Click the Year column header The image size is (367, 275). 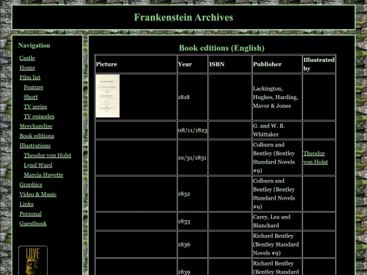point(192,65)
